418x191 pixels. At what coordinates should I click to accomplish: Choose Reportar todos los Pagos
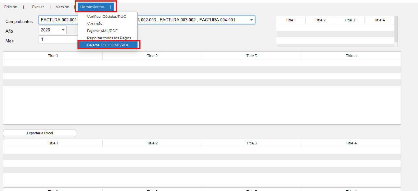point(109,38)
